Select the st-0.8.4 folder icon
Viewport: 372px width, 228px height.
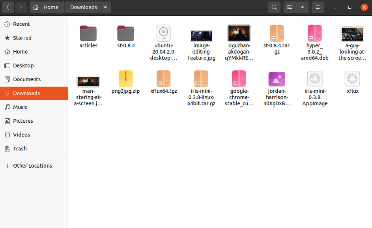[x=126, y=33]
